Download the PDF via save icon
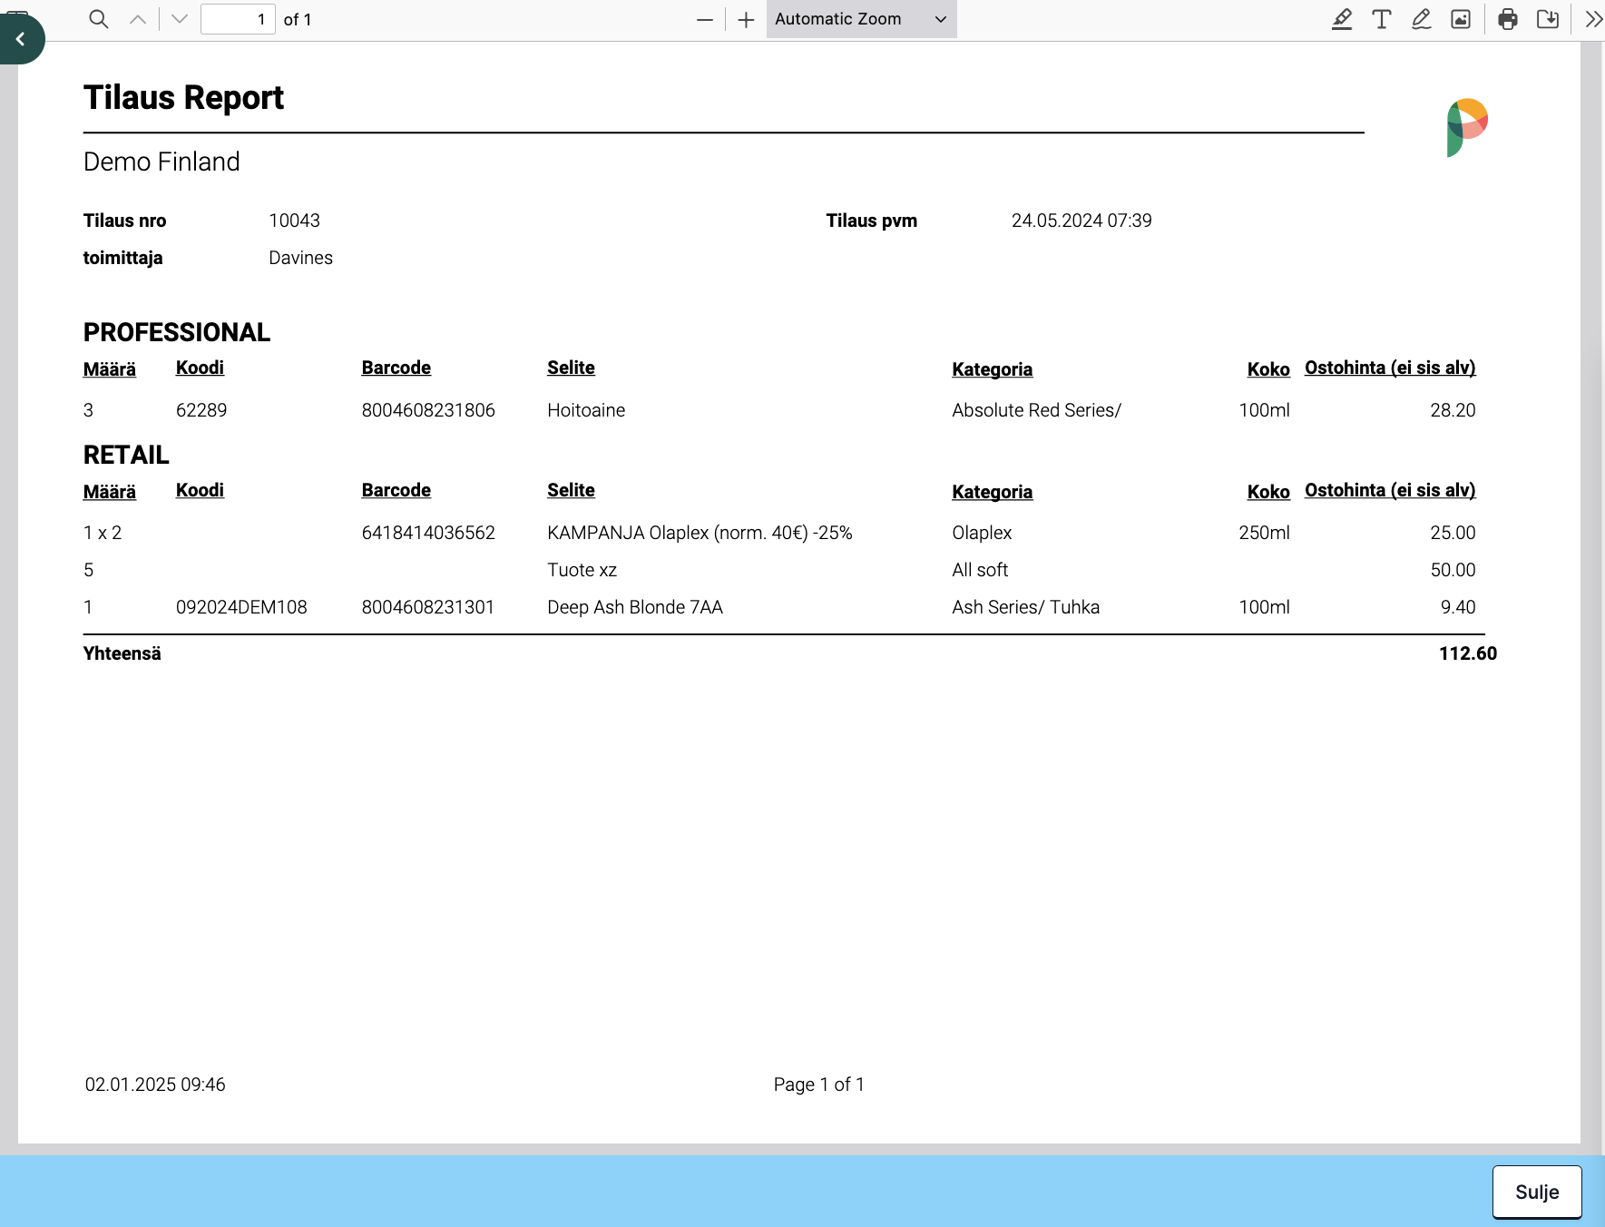1605x1227 pixels. click(1548, 19)
